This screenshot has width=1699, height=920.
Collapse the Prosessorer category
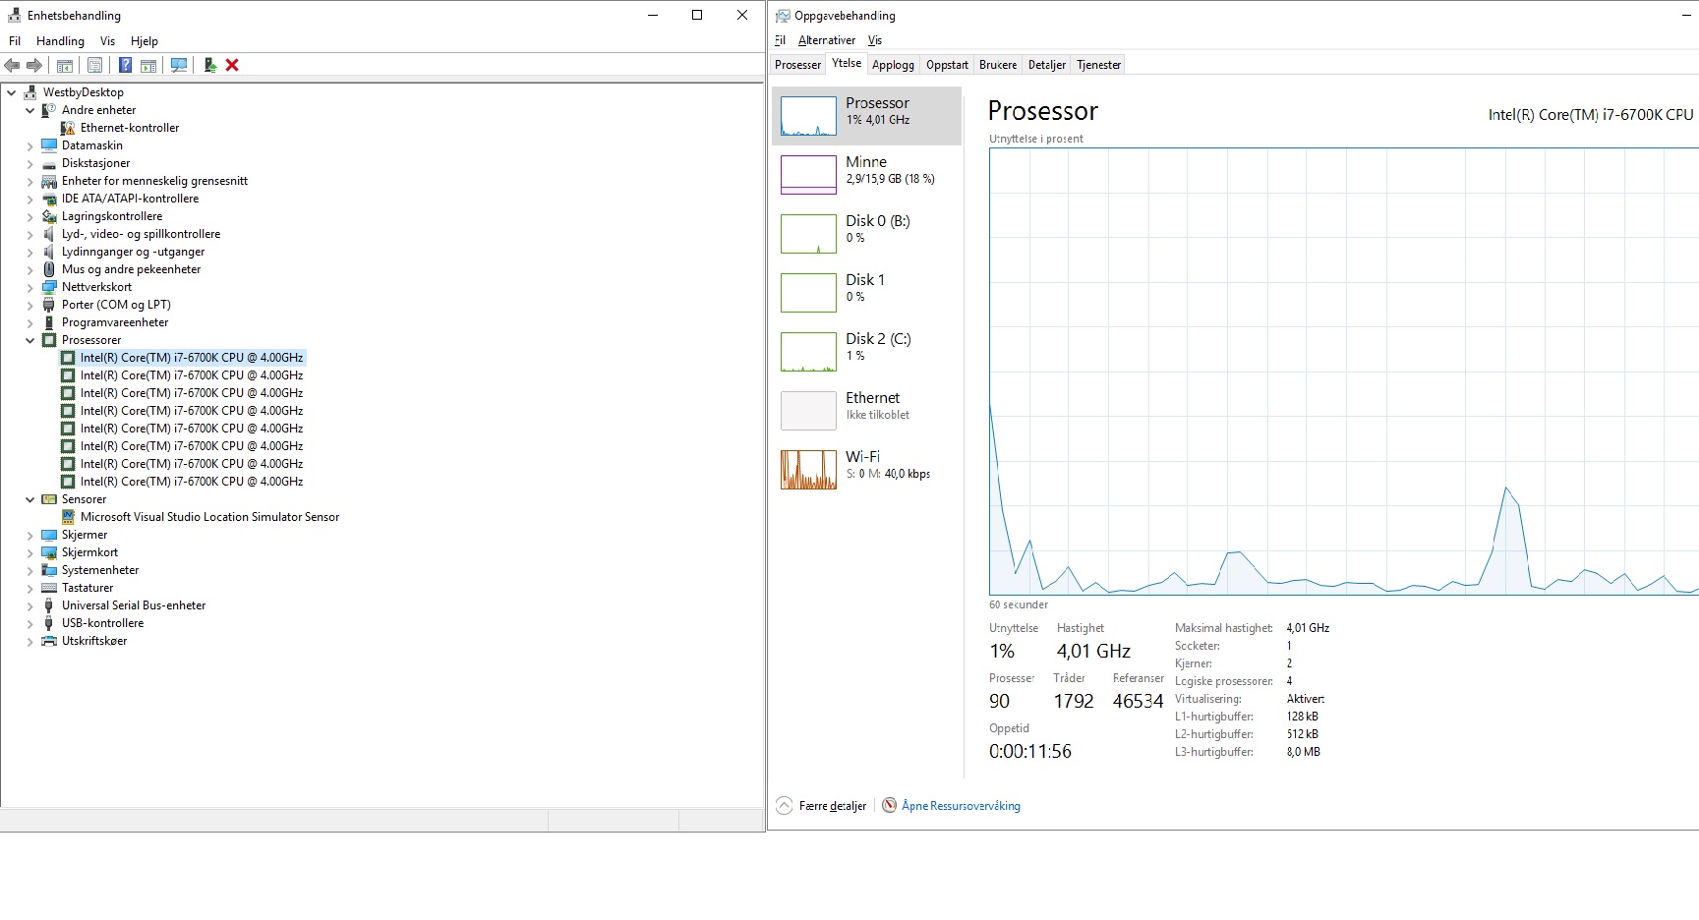point(30,340)
